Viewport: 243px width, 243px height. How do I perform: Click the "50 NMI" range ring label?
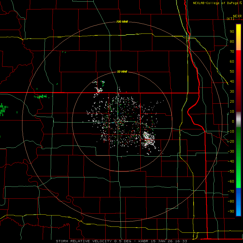click(122, 72)
